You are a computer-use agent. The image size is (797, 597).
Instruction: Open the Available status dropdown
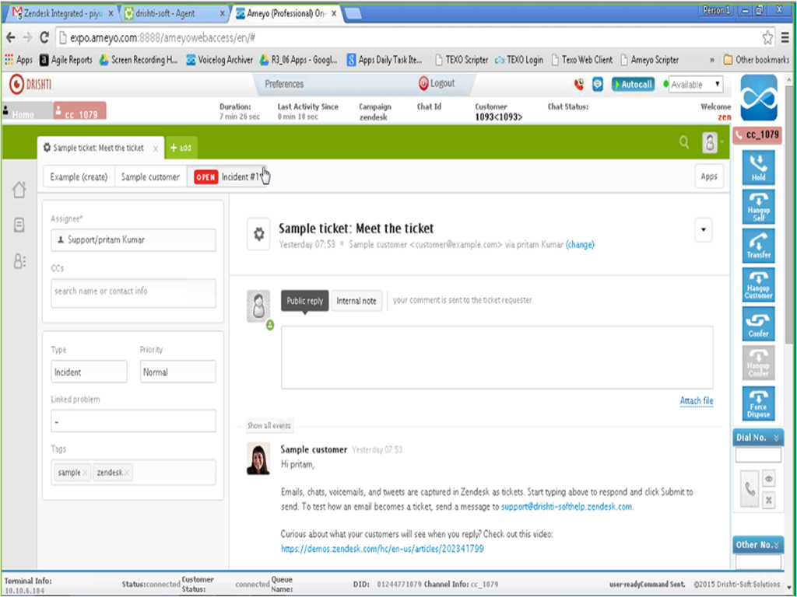[695, 85]
